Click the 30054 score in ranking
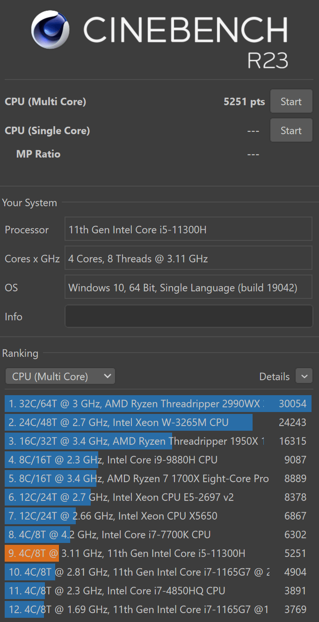The image size is (319, 622). coord(292,404)
